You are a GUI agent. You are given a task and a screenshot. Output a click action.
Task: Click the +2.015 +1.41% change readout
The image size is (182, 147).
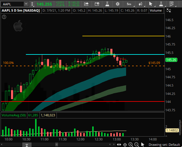click(60, 4)
